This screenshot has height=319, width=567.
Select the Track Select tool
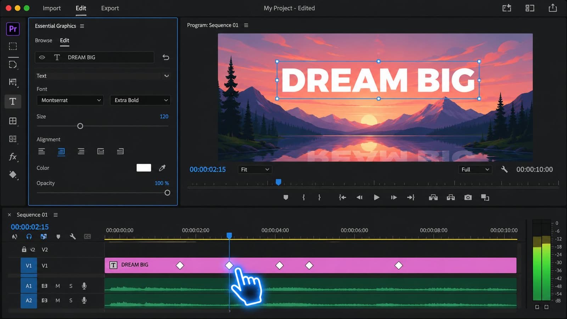13,64
